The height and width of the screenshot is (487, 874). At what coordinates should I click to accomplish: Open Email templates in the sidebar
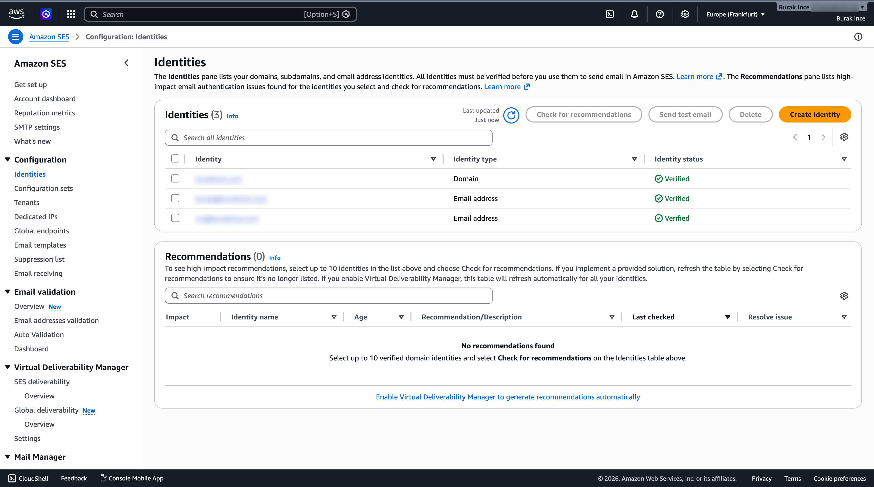coord(40,245)
